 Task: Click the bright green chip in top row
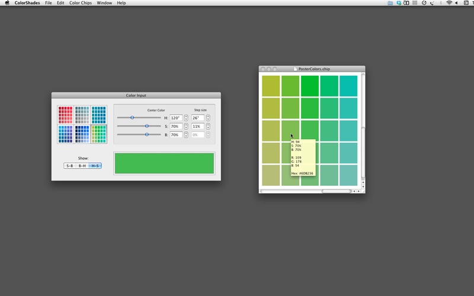(309, 85)
